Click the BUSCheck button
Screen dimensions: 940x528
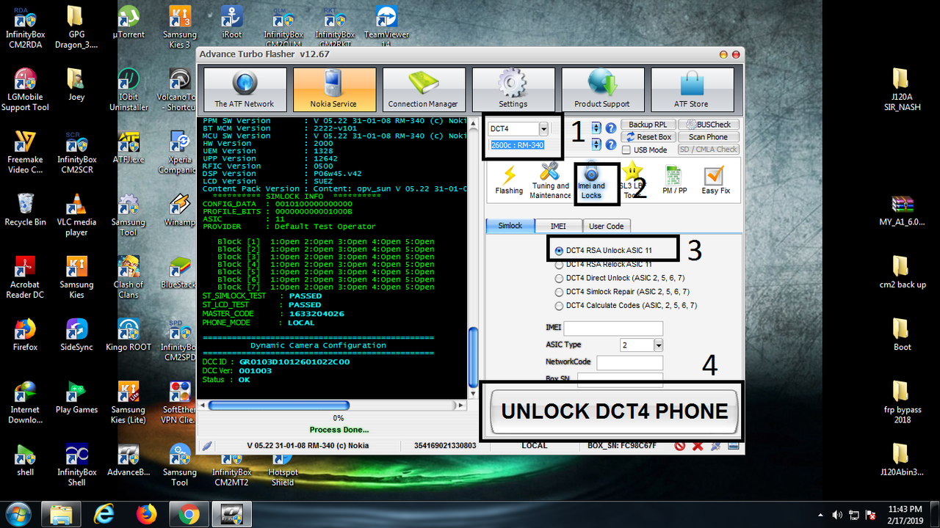point(708,125)
